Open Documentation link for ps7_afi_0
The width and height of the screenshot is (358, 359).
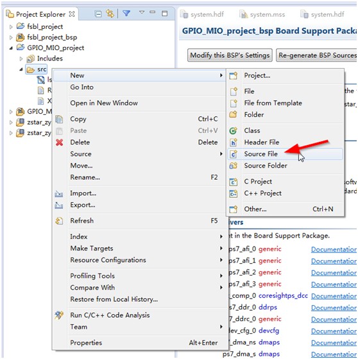334,250
